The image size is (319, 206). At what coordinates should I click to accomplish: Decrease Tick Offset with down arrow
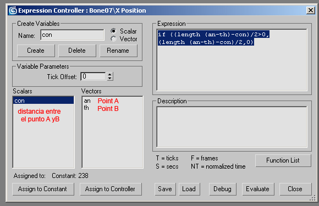110,79
